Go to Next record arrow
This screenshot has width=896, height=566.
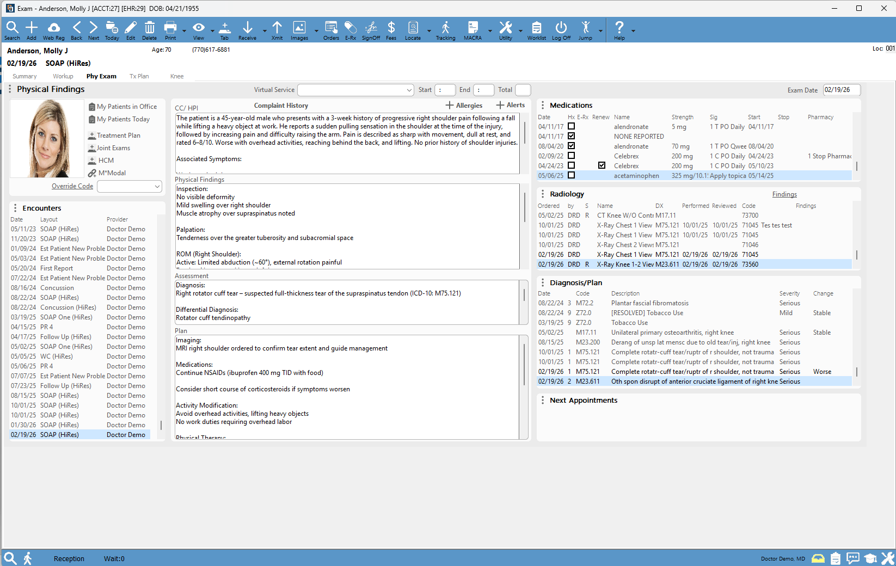(94, 30)
